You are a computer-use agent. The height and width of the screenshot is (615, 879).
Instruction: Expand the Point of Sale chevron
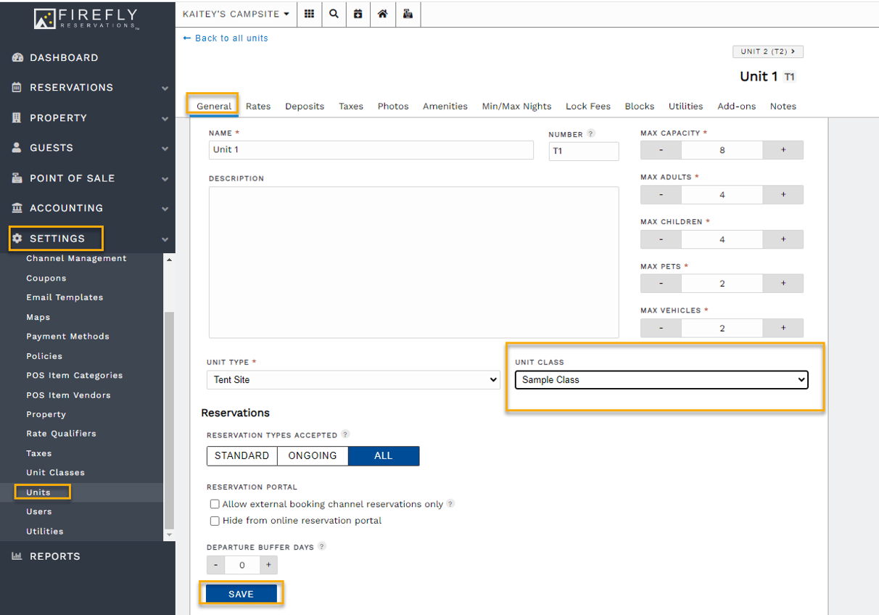click(165, 178)
